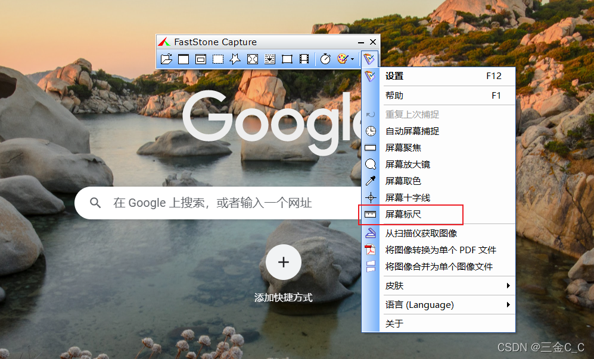This screenshot has height=359, width=594.
Task: Click the delay timer stopwatch icon
Action: (x=325, y=59)
